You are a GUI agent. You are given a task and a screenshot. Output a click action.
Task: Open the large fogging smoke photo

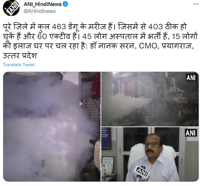pos(52,127)
